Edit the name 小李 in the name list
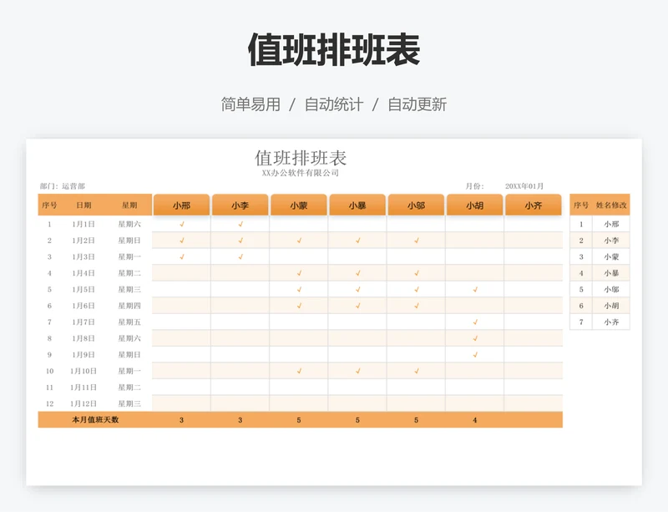This screenshot has height=512, width=668. pyautogui.click(x=611, y=241)
